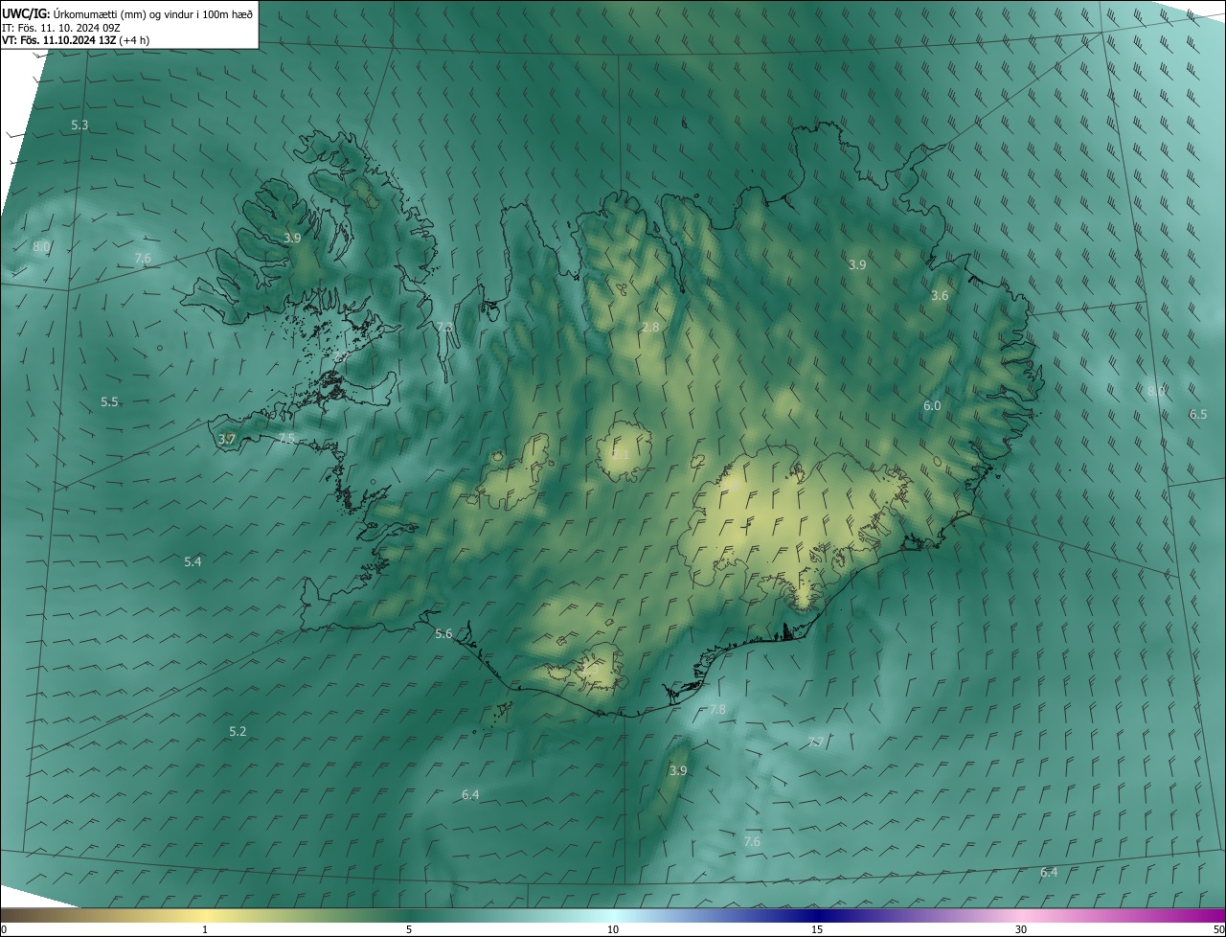Viewport: 1226px width, 937px height.
Task: Select the 5.5 value over the western sea
Action: pos(109,402)
